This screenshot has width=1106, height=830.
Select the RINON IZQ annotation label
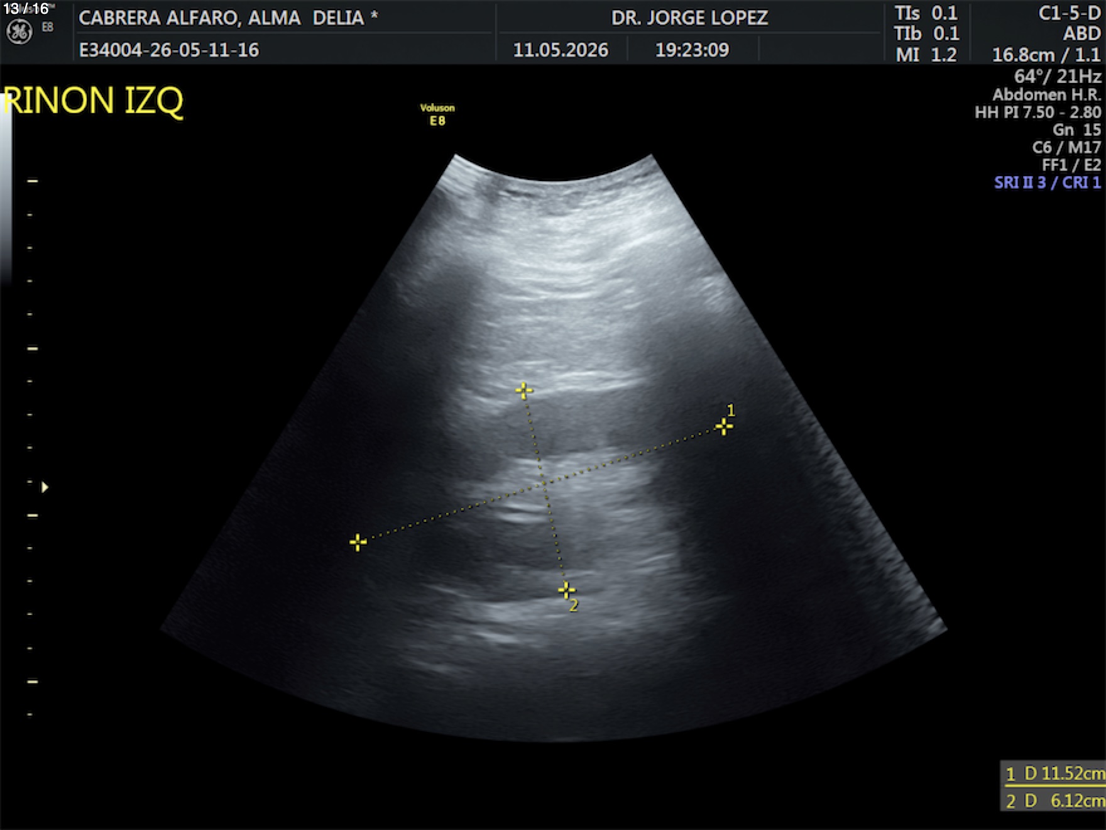pyautogui.click(x=93, y=101)
